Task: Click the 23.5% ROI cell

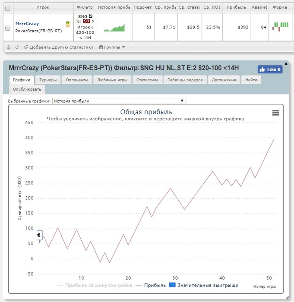Action: pyautogui.click(x=213, y=27)
